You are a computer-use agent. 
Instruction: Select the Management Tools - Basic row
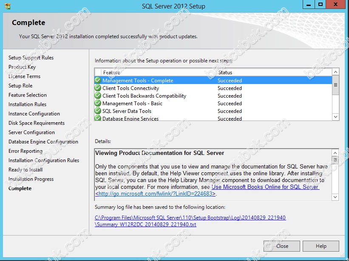[213, 104]
